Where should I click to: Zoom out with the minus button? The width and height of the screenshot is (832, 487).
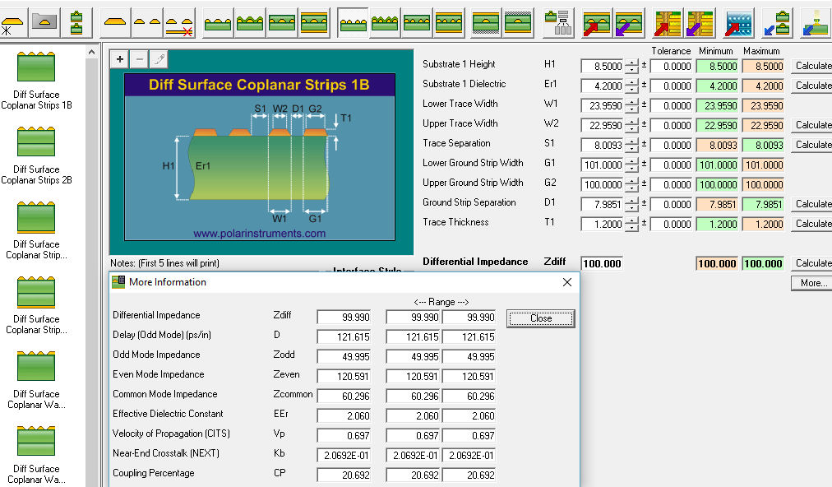click(x=139, y=59)
